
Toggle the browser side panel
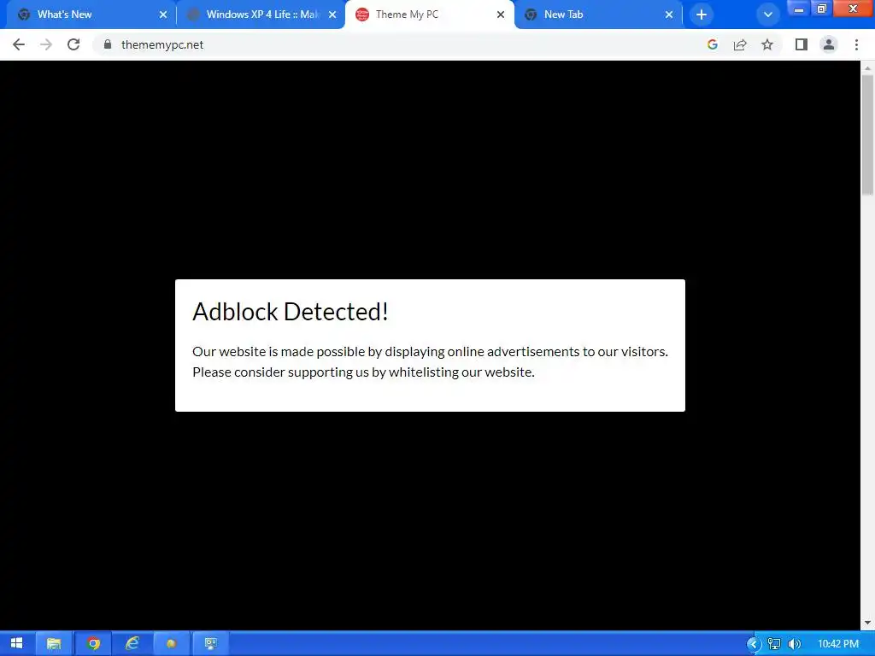click(802, 44)
